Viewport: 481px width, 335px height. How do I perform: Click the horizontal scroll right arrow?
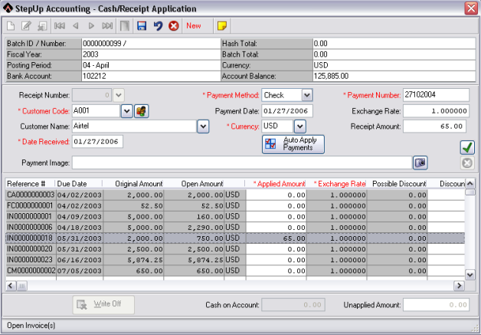click(x=459, y=286)
